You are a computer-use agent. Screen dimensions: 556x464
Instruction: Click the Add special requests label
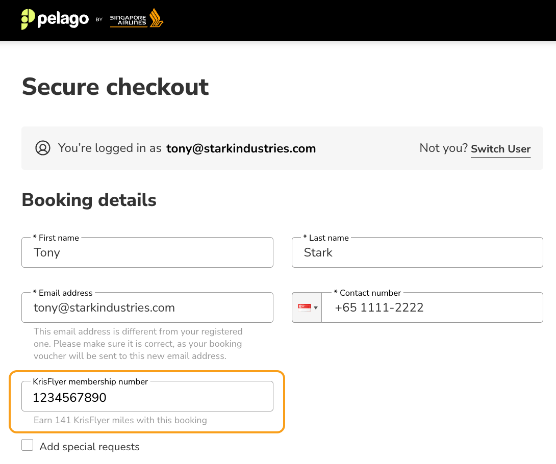89,447
